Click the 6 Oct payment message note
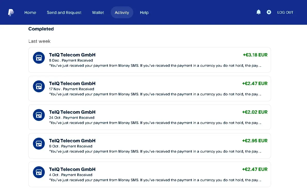 [155, 152]
